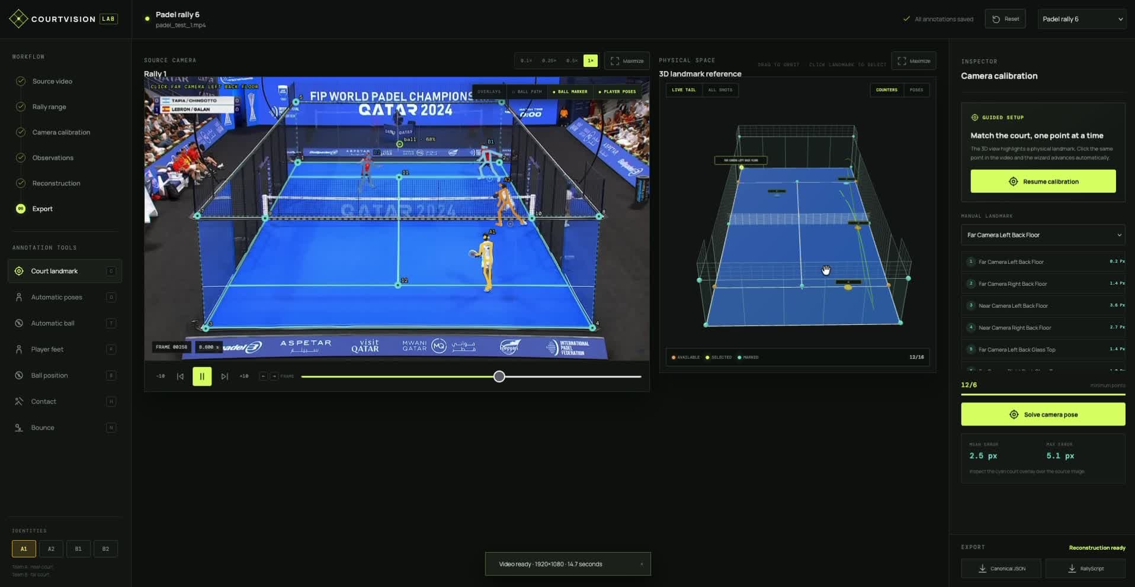Set playback speed to 0.1x

tap(526, 60)
